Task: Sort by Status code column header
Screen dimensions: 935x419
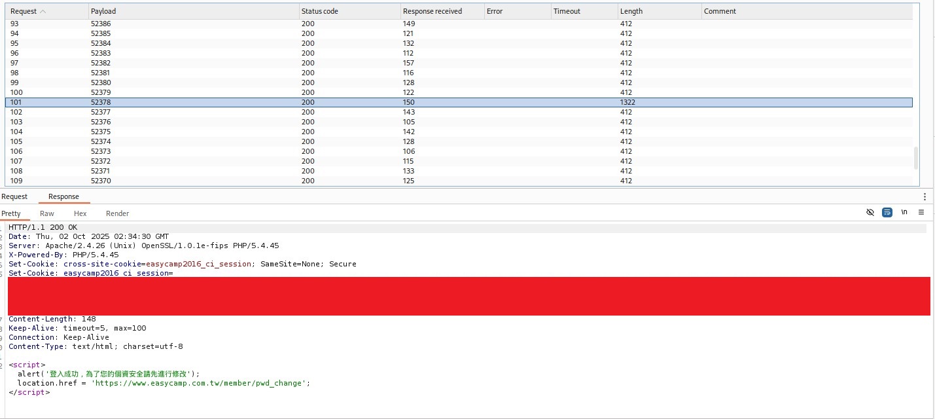Action: [x=349, y=11]
